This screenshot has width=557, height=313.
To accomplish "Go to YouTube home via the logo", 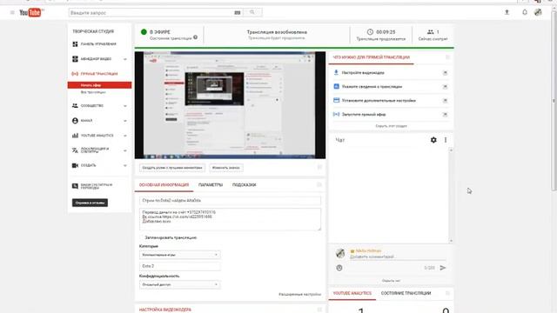I will (x=31, y=13).
